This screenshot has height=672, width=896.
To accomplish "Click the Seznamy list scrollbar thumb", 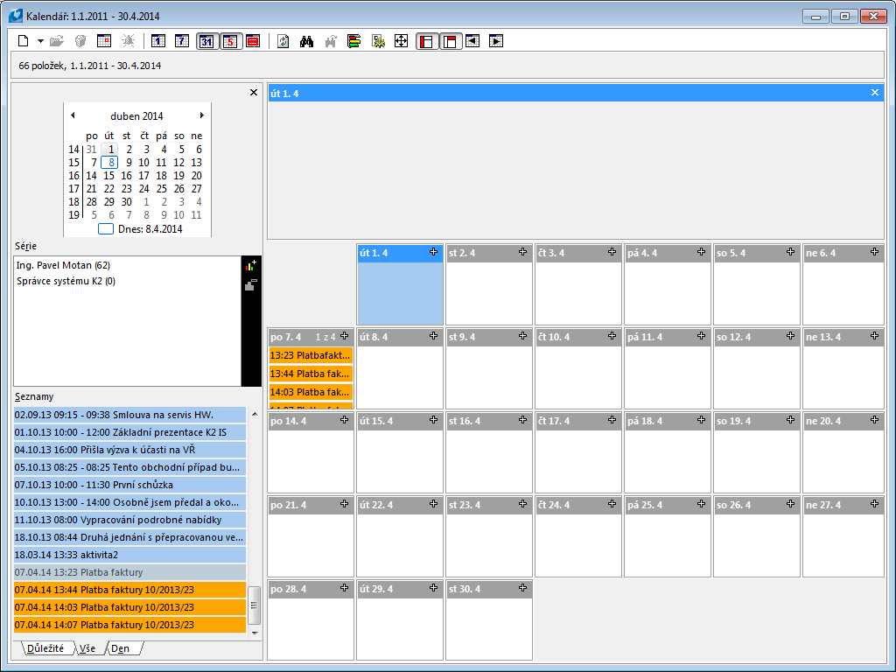I will [255, 605].
